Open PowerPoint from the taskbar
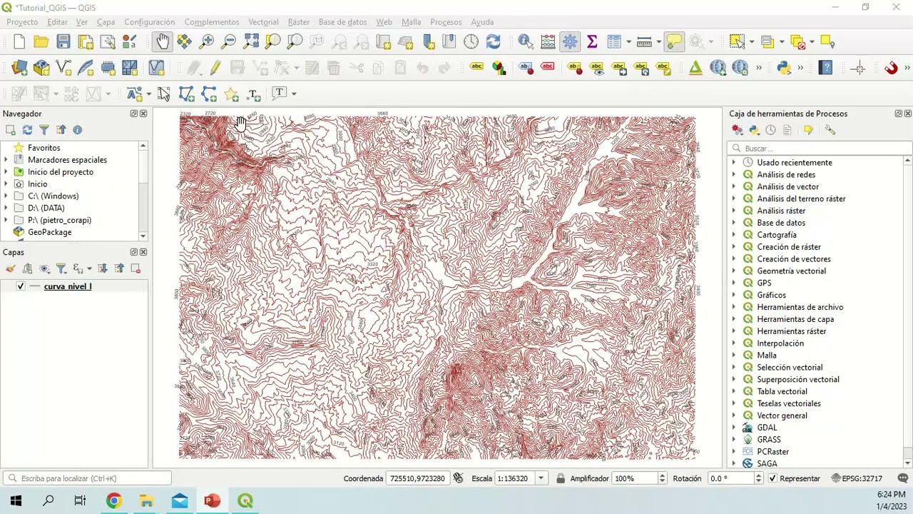 point(212,500)
